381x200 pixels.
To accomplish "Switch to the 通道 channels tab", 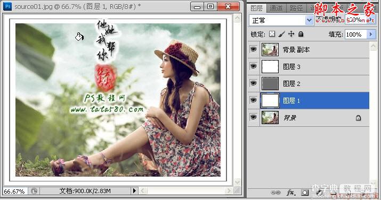I will coord(276,8).
